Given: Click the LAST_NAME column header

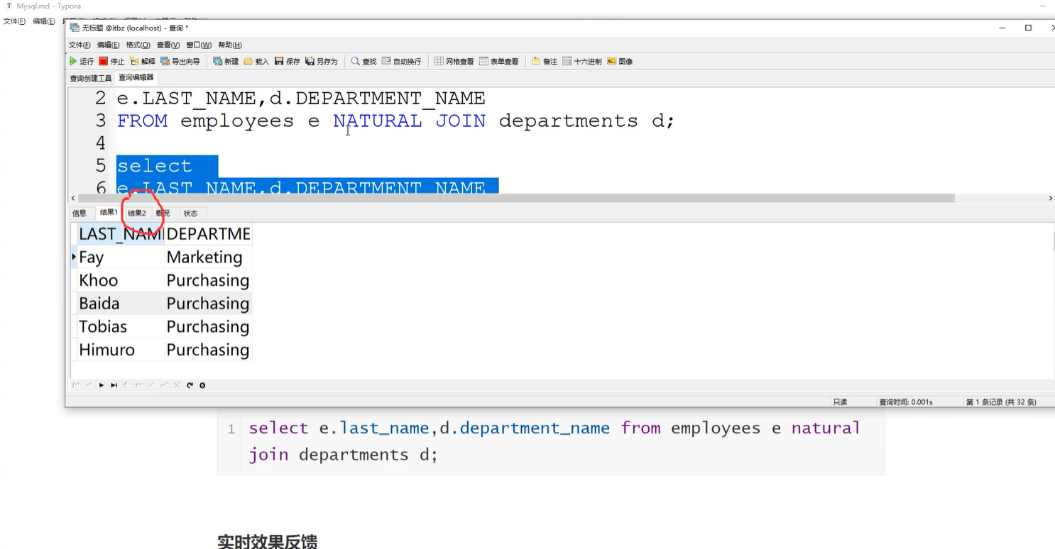Looking at the screenshot, I should (121, 234).
